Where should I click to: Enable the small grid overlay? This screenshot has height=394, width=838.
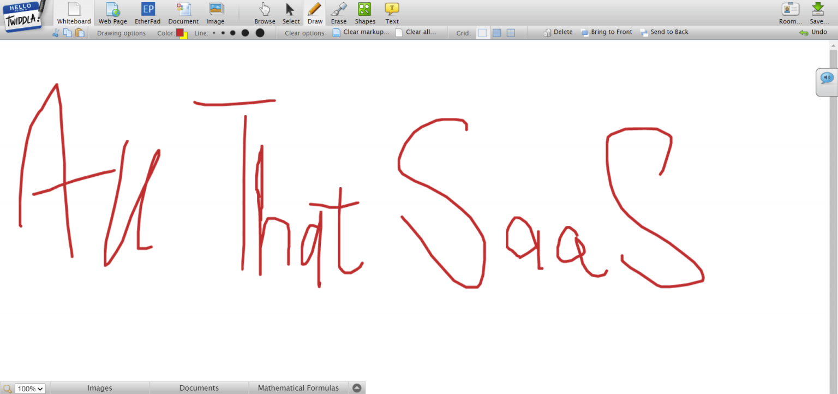[x=482, y=33]
